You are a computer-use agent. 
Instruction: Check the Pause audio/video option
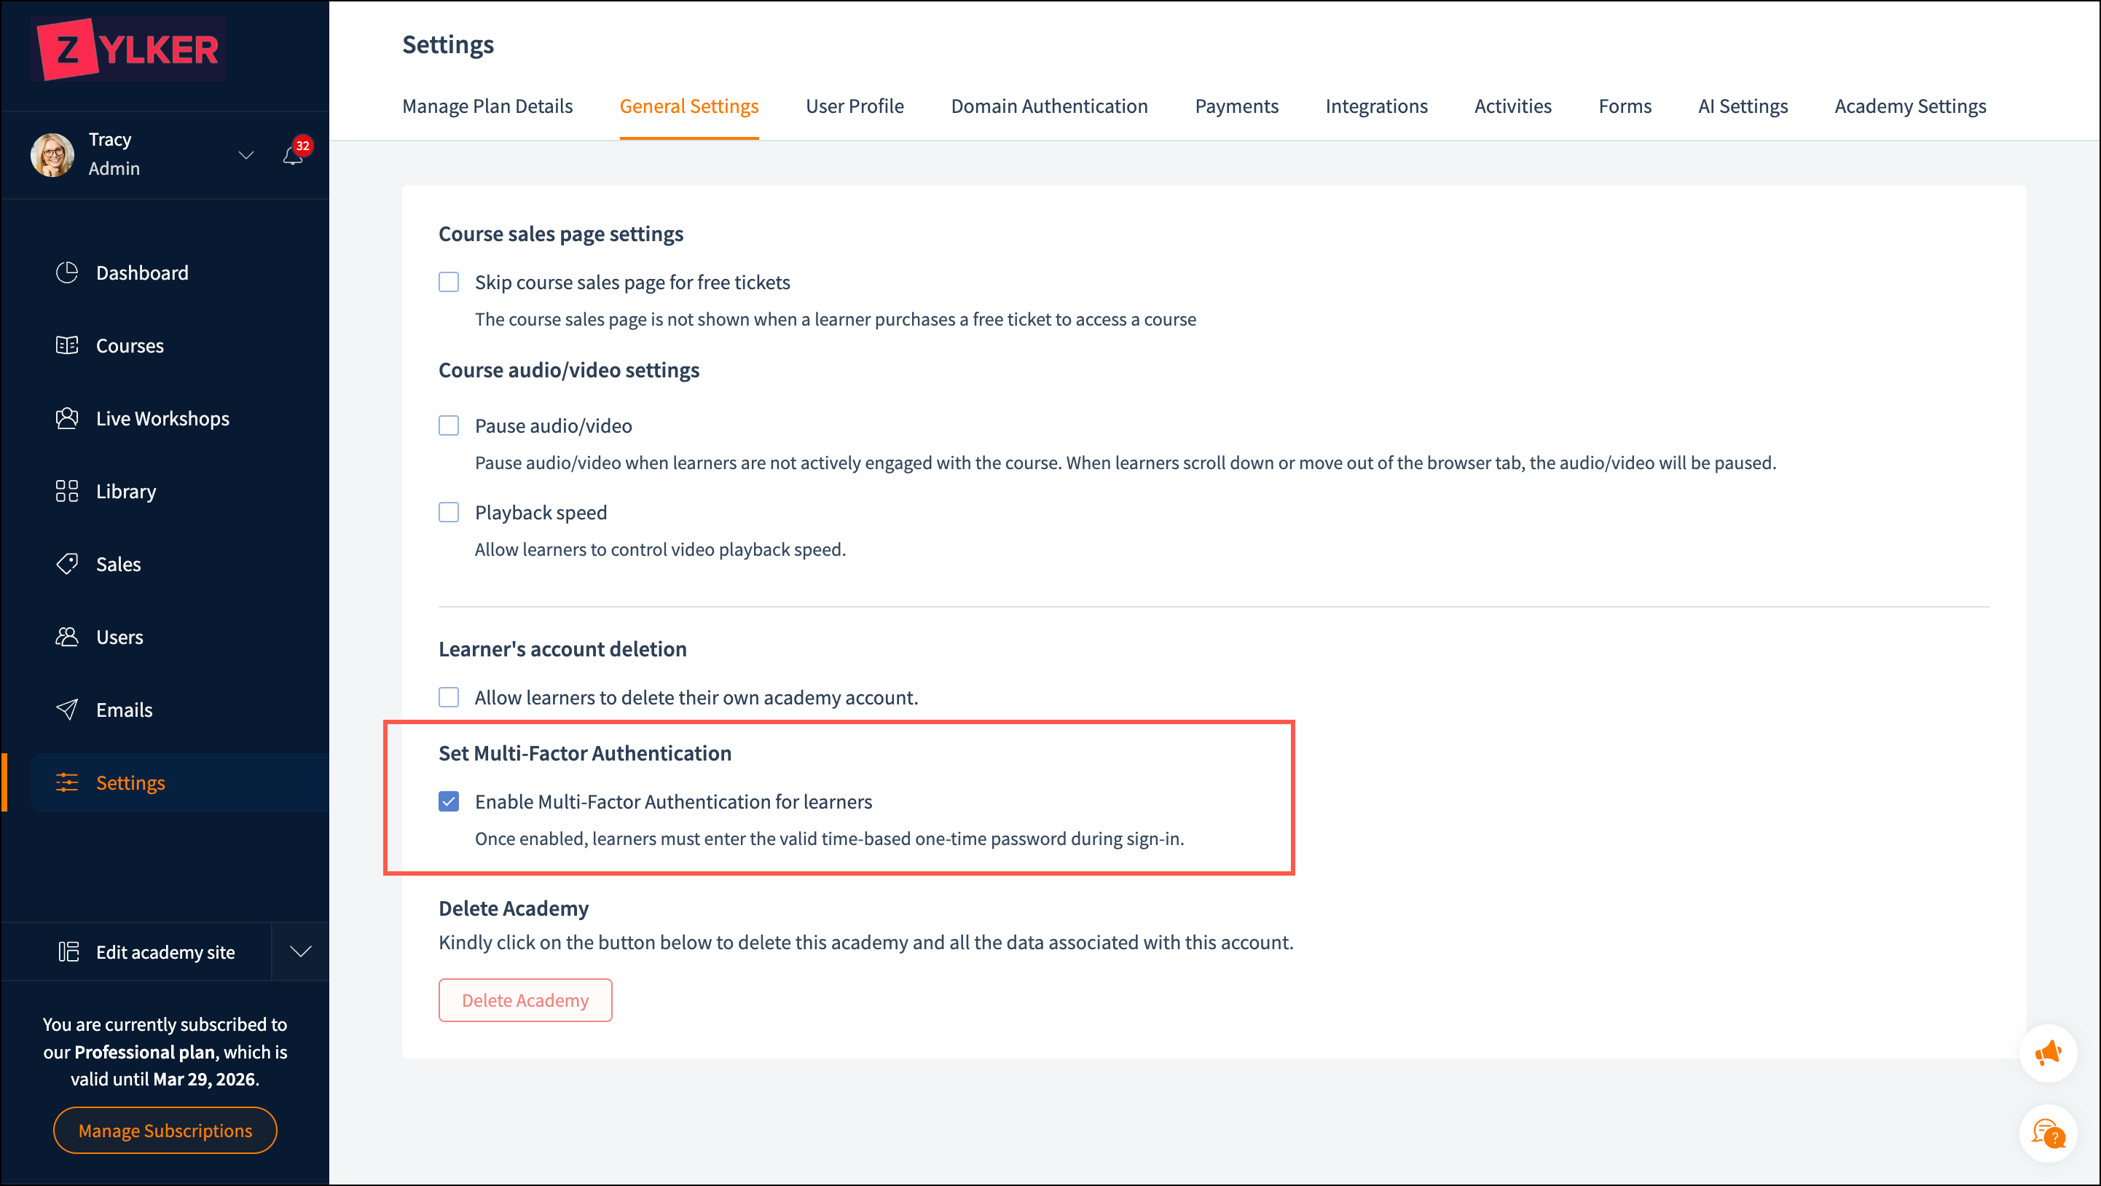449,425
